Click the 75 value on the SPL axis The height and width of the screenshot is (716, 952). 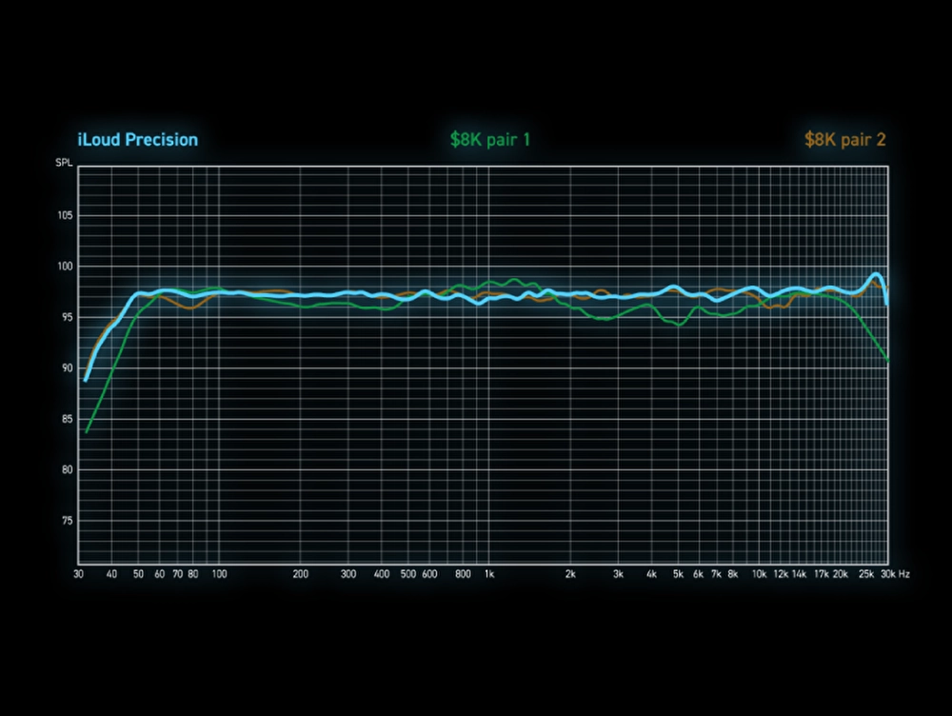click(x=67, y=521)
